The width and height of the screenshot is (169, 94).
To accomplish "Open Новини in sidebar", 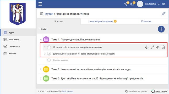I will point(18,54).
